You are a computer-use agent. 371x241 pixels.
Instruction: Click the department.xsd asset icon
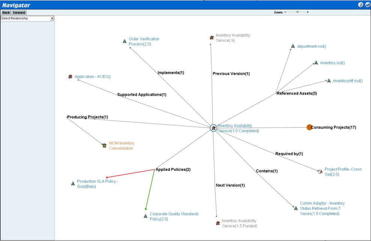(x=293, y=46)
